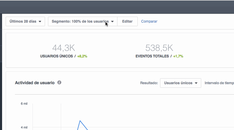This screenshot has width=234, height=130.
Task: Click the Editar segment button
Action: pos(127,21)
